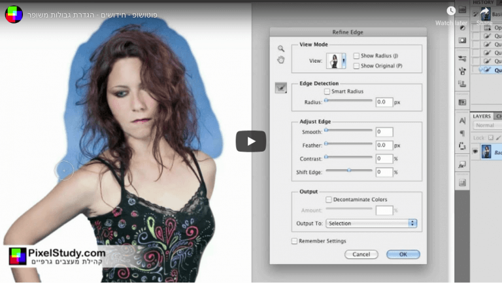Click the Amount percent field
The width and height of the screenshot is (502, 283).
(384, 210)
